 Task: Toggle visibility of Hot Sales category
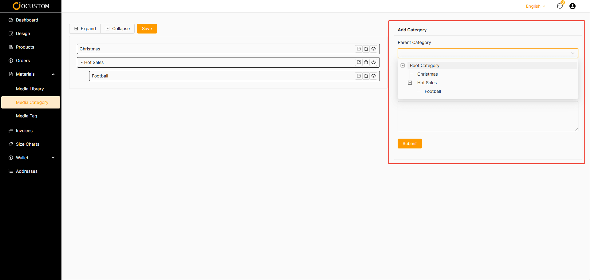tap(373, 62)
